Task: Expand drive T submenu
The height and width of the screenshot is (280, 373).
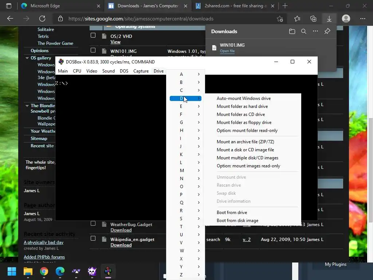Action: [x=185, y=227]
